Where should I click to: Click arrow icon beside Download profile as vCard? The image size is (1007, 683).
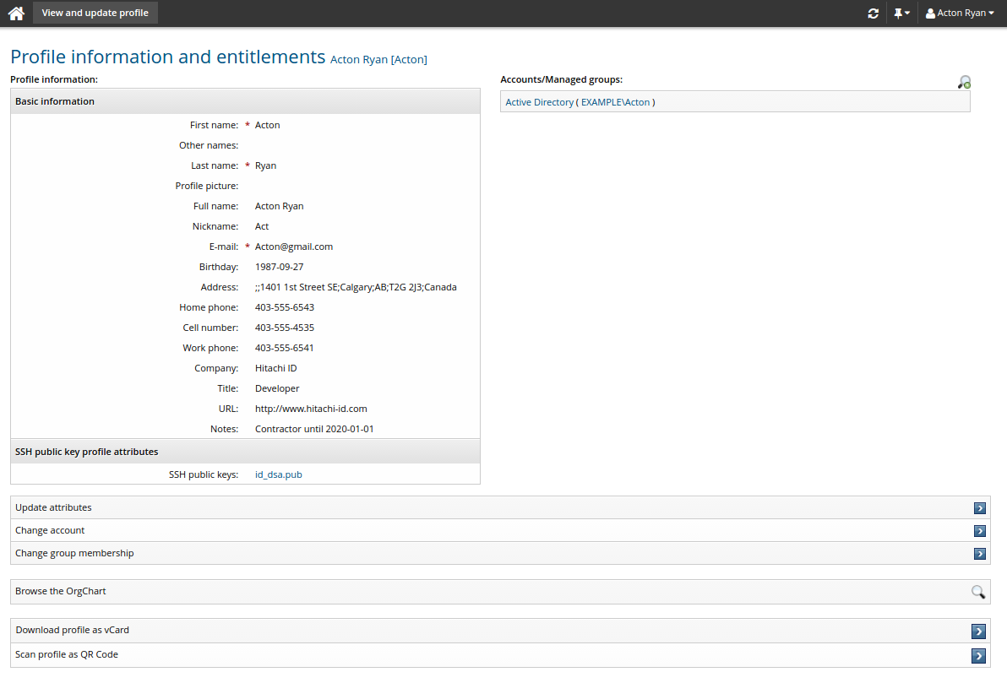tap(979, 631)
